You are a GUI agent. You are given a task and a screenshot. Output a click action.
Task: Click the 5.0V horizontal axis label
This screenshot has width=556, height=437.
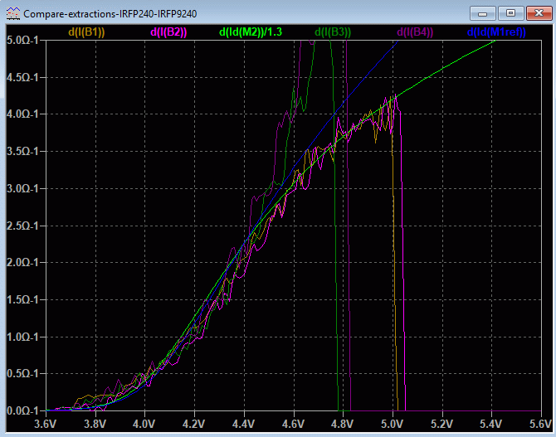[x=393, y=424]
